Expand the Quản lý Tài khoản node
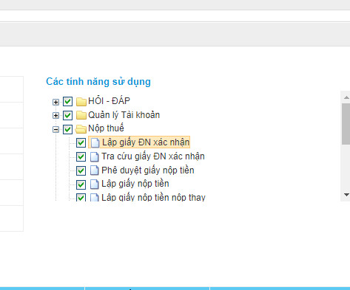Image resolution: width=350 pixels, height=290 pixels. coord(55,115)
